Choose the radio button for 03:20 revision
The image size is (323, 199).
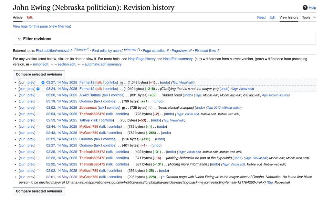[38, 95]
